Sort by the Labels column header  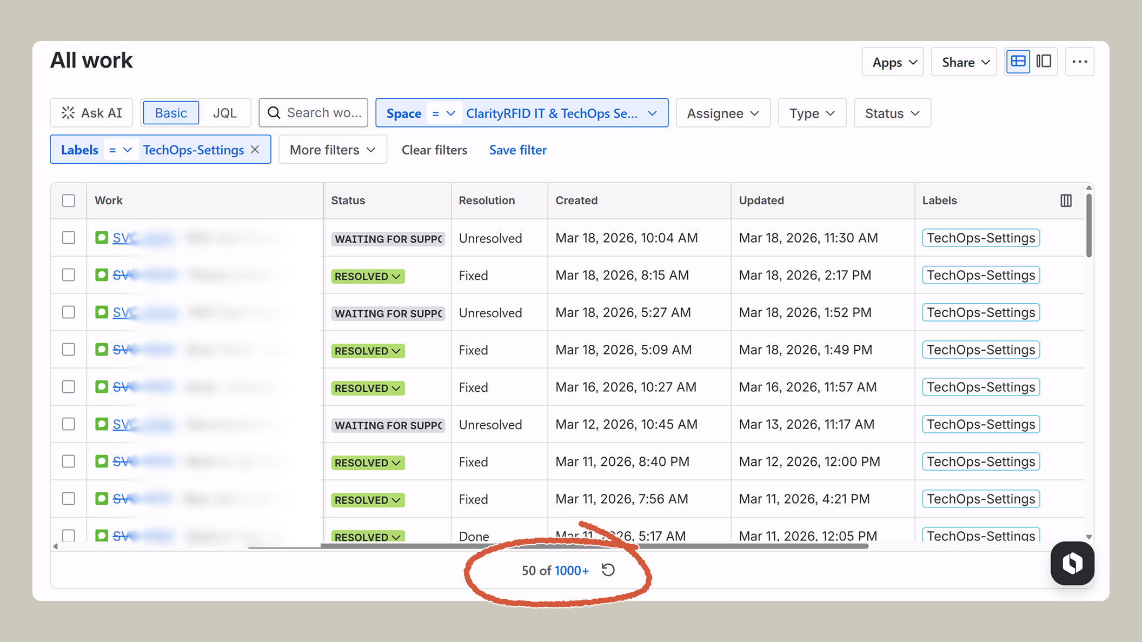click(939, 200)
